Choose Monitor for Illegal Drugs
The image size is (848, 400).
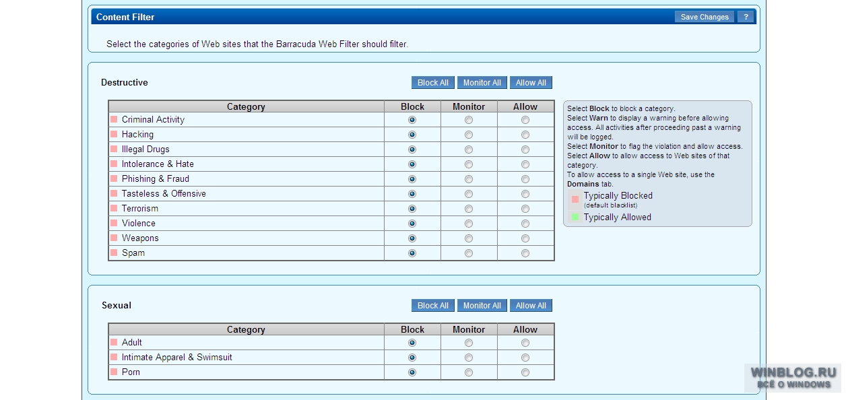(x=469, y=149)
